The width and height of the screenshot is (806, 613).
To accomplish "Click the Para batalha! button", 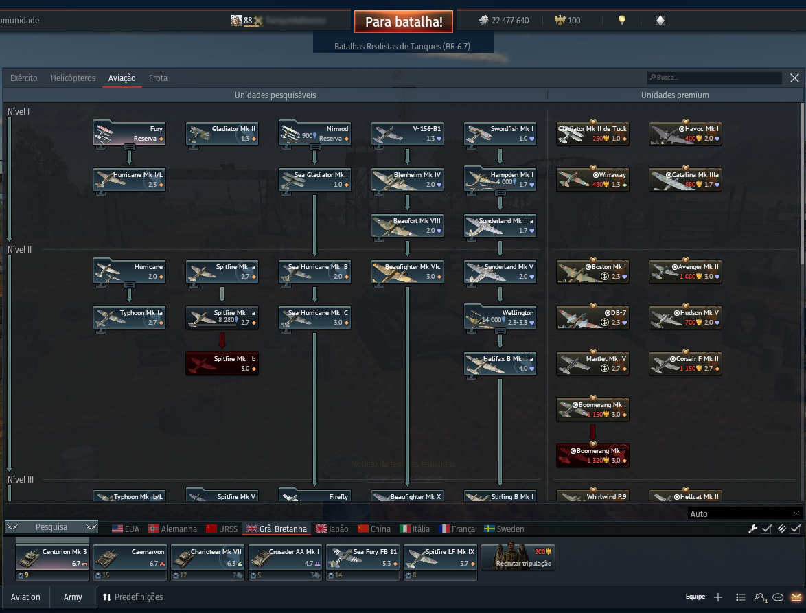I will point(404,21).
